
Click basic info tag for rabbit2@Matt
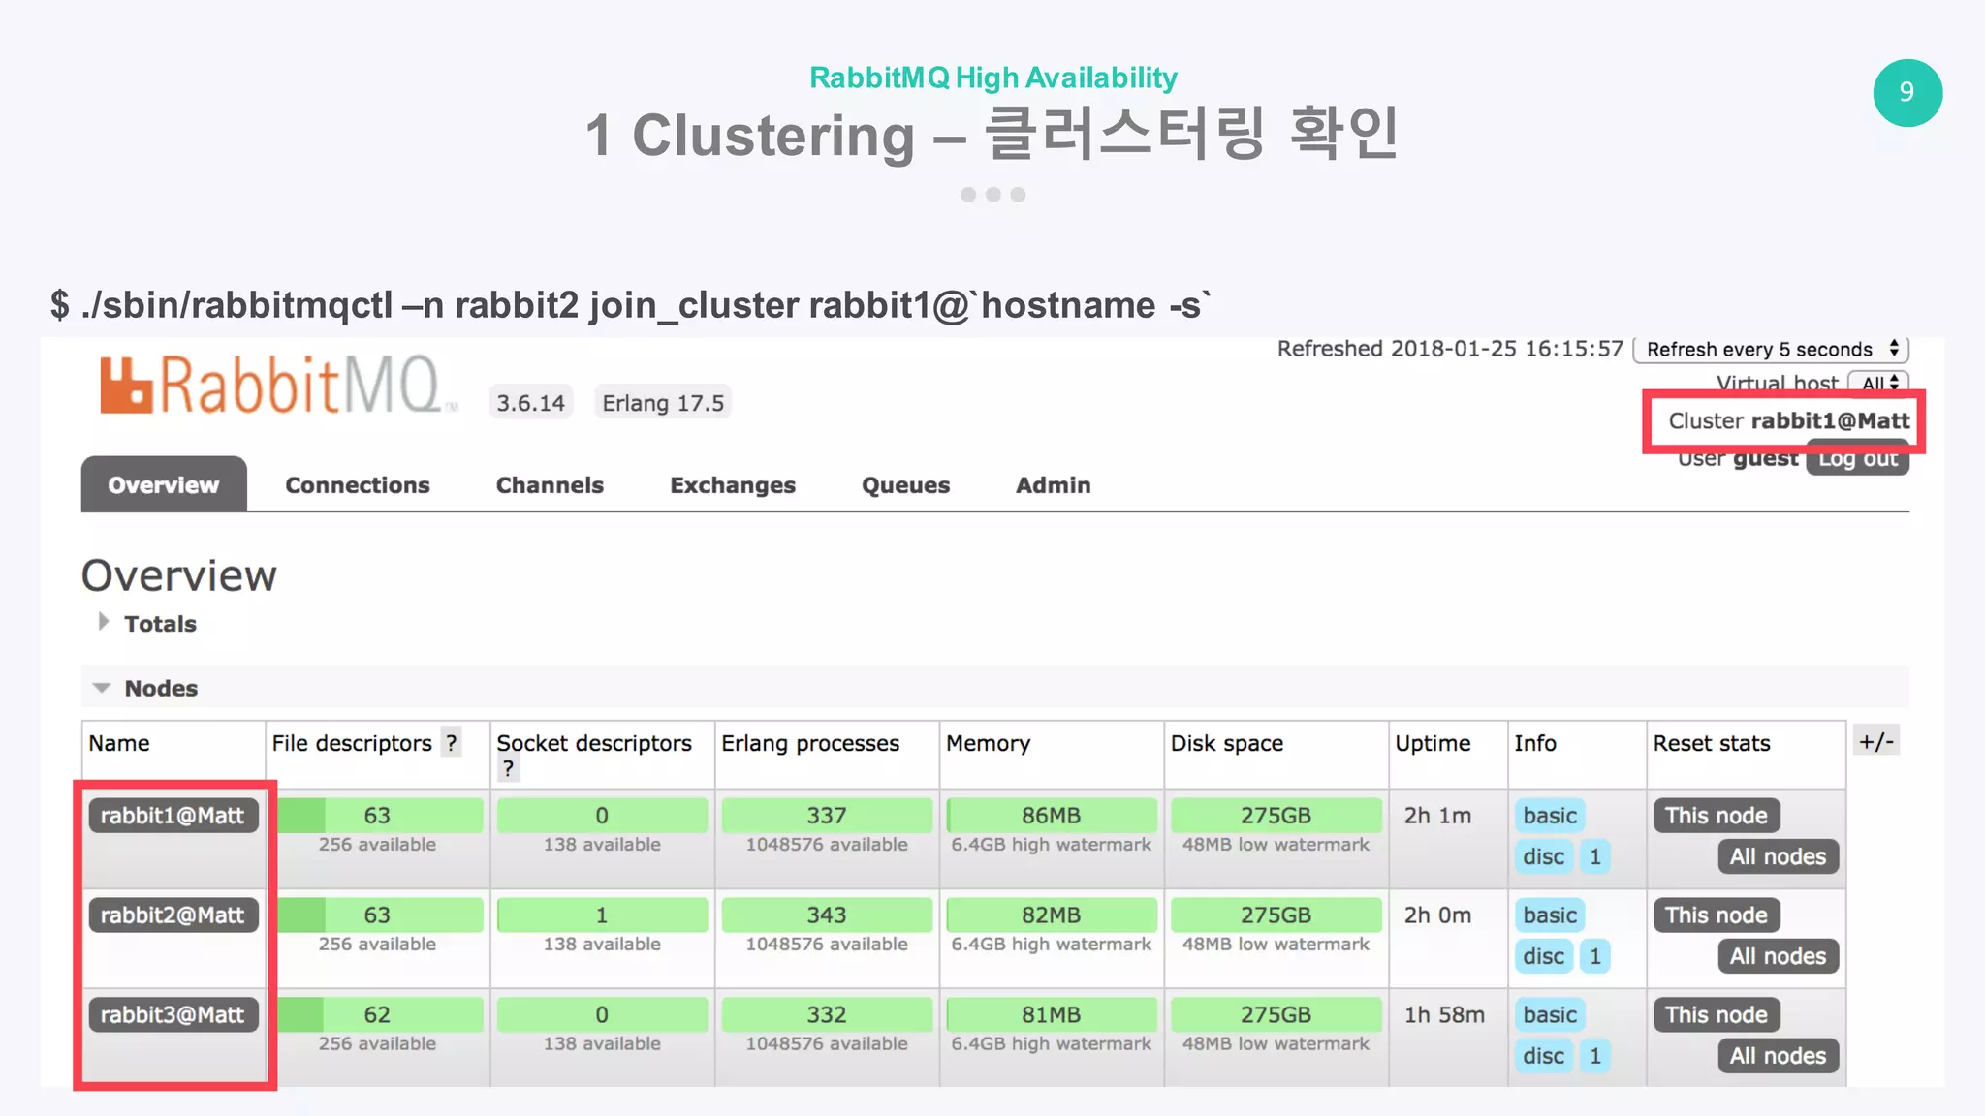1550,915
